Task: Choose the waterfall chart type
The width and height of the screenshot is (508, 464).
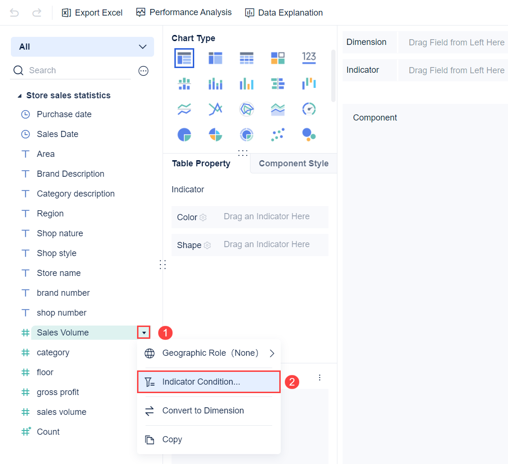Action: (309, 84)
